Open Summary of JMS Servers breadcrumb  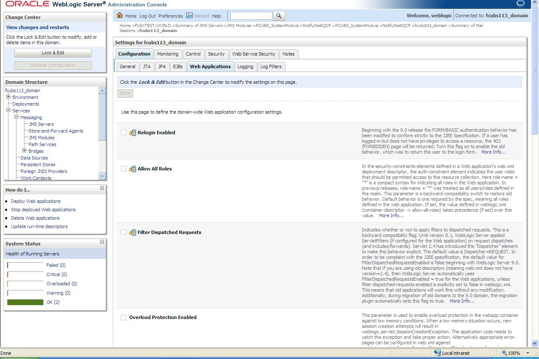(x=199, y=26)
